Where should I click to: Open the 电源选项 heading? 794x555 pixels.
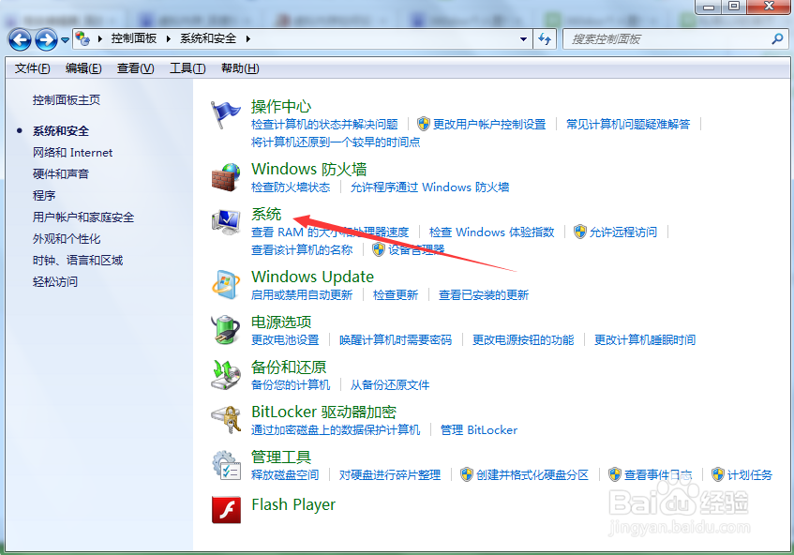[x=281, y=322]
